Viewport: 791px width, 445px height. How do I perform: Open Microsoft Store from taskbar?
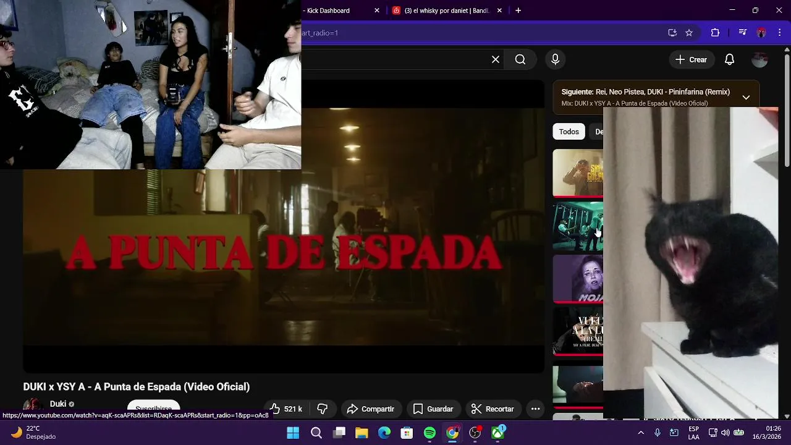click(407, 433)
